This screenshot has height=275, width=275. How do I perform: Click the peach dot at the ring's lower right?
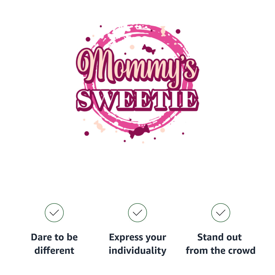[162, 130]
